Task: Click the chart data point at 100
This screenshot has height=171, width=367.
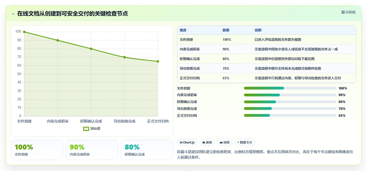Action: [24, 32]
